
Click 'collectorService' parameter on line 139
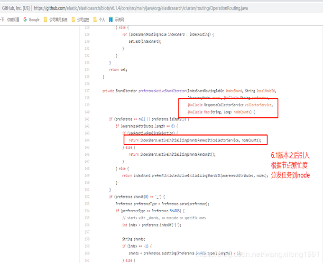tap(258, 105)
